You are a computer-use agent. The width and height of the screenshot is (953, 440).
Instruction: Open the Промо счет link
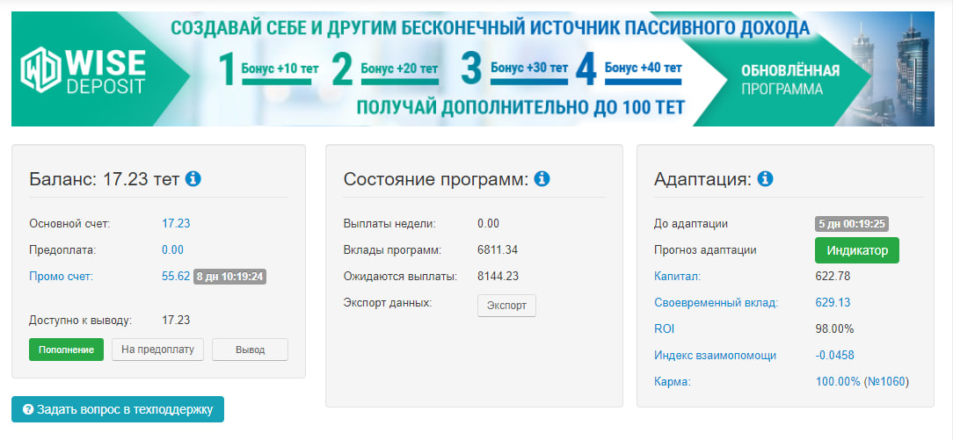click(61, 276)
